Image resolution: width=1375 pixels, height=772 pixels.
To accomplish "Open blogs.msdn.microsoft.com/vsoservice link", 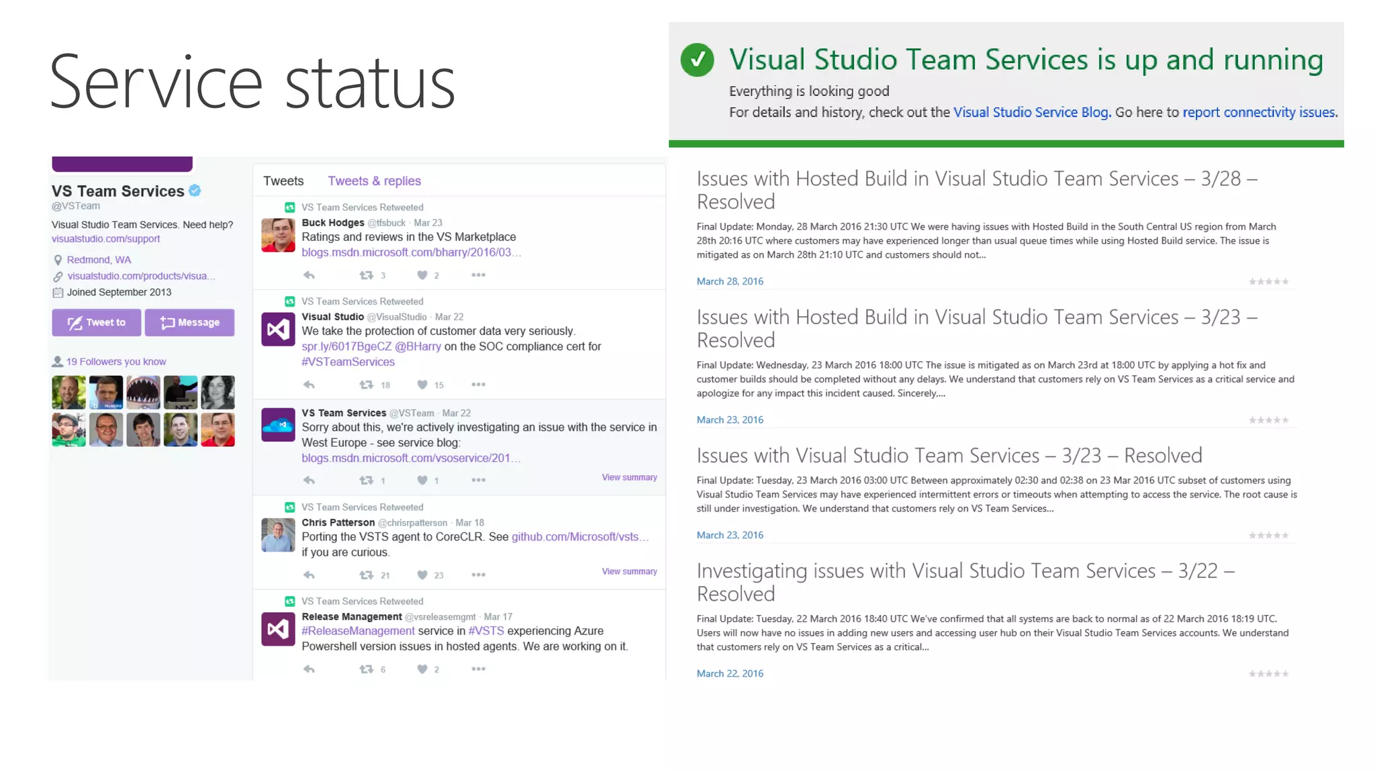I will coord(411,458).
